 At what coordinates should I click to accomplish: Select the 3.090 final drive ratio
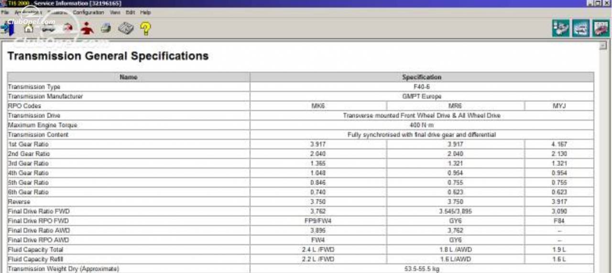[559, 211]
